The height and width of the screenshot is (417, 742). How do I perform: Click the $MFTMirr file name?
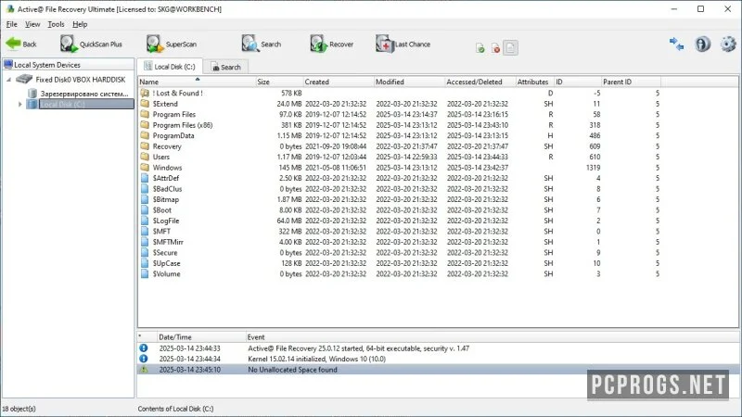(168, 242)
